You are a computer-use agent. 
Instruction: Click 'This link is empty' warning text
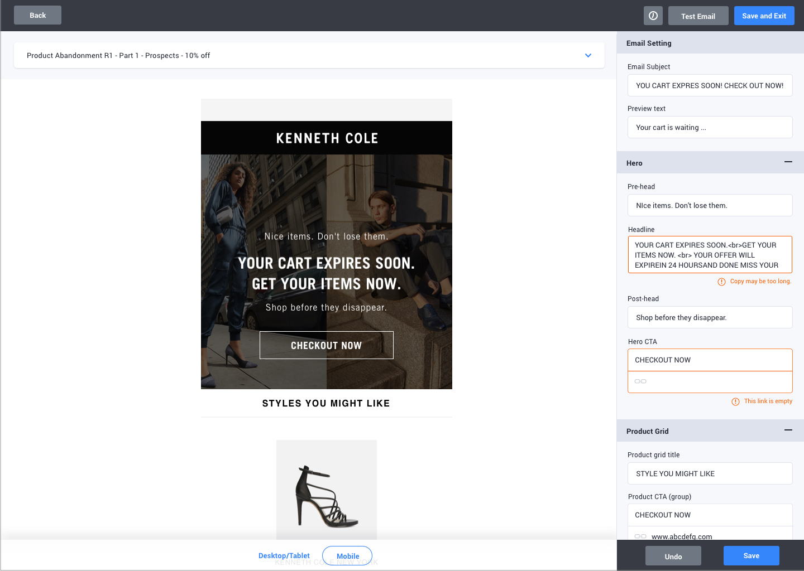coord(768,401)
